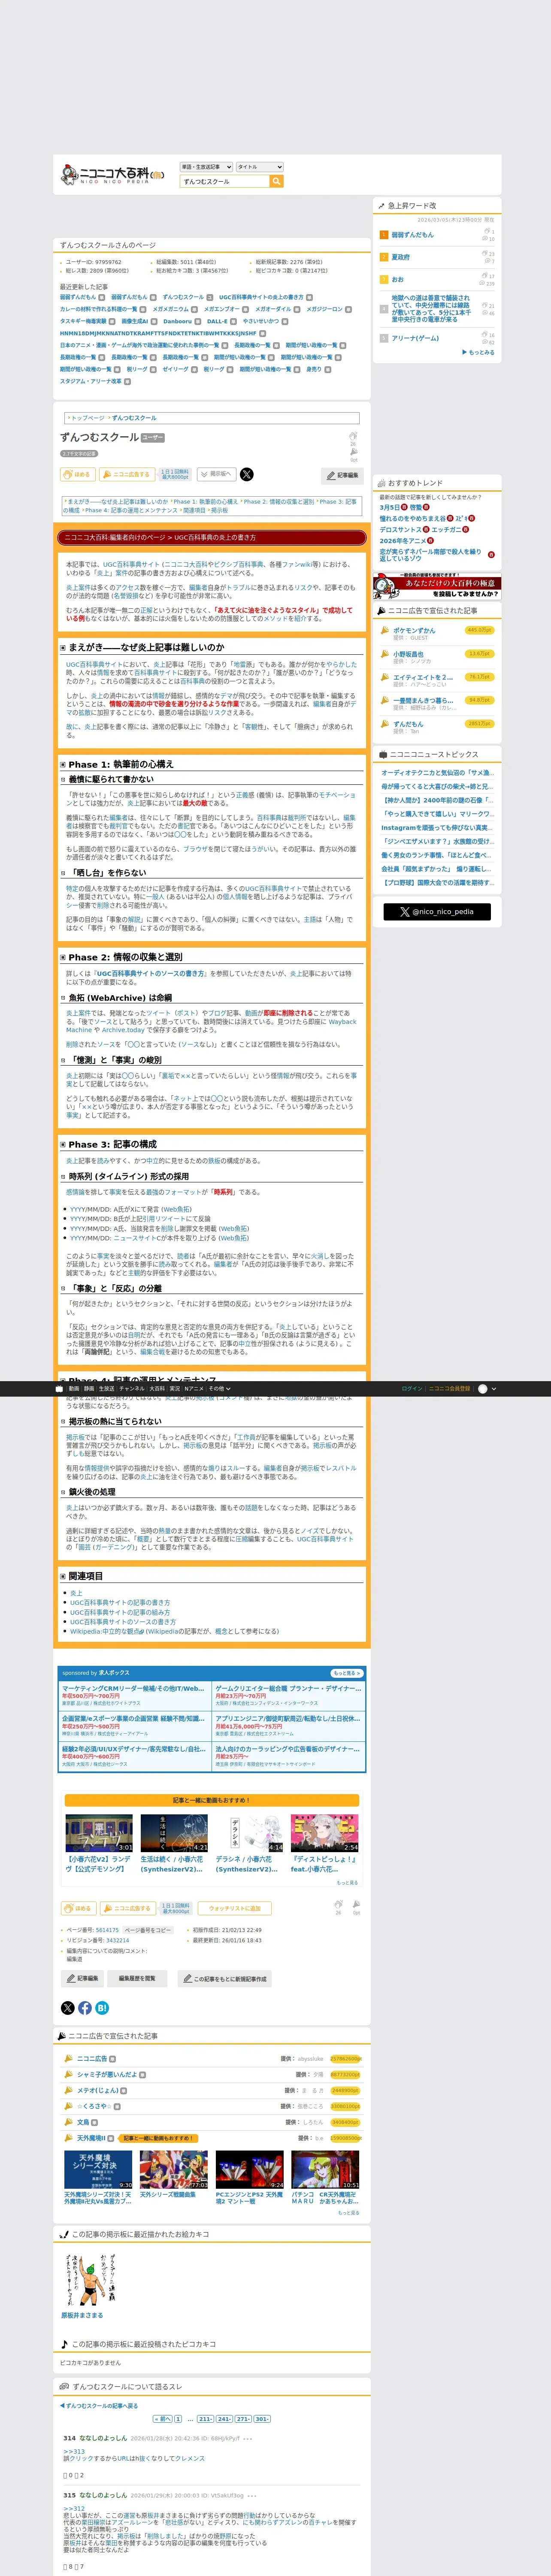Click the >>313 reply anchor in comment 314
Image resolution: width=551 pixels, height=2576 pixels.
point(74,2451)
